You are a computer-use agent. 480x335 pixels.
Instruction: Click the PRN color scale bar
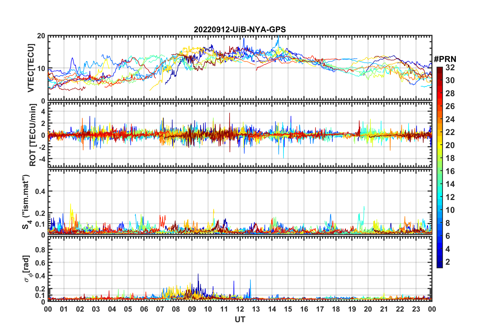[x=439, y=167]
